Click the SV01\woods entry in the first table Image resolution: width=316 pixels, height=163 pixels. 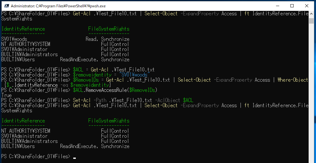14,39
